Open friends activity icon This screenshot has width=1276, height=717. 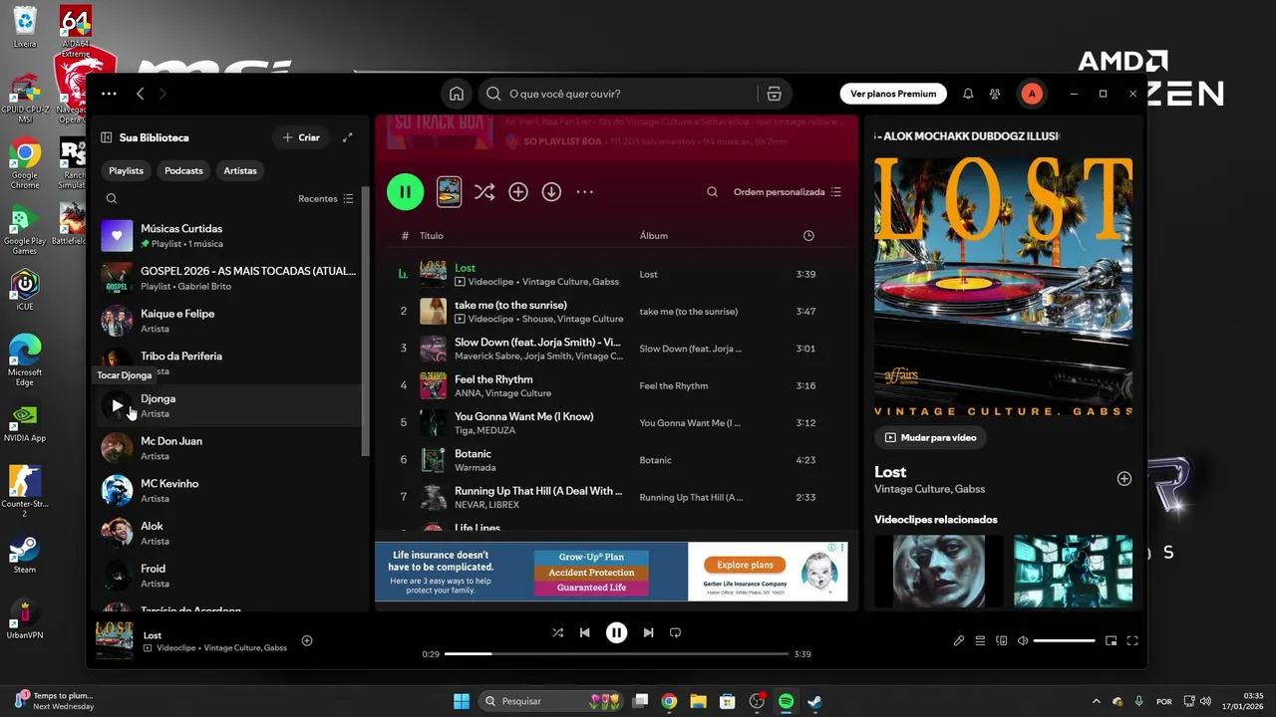995,94
